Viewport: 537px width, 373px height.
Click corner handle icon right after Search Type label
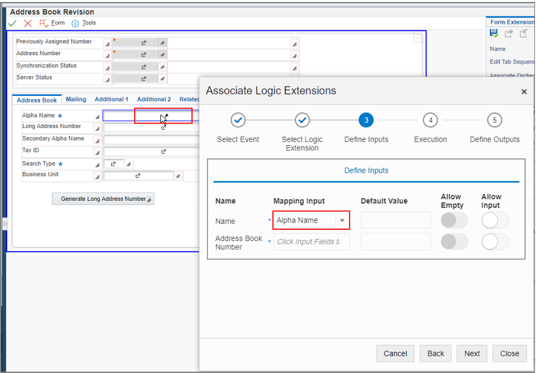pyautogui.click(x=97, y=165)
